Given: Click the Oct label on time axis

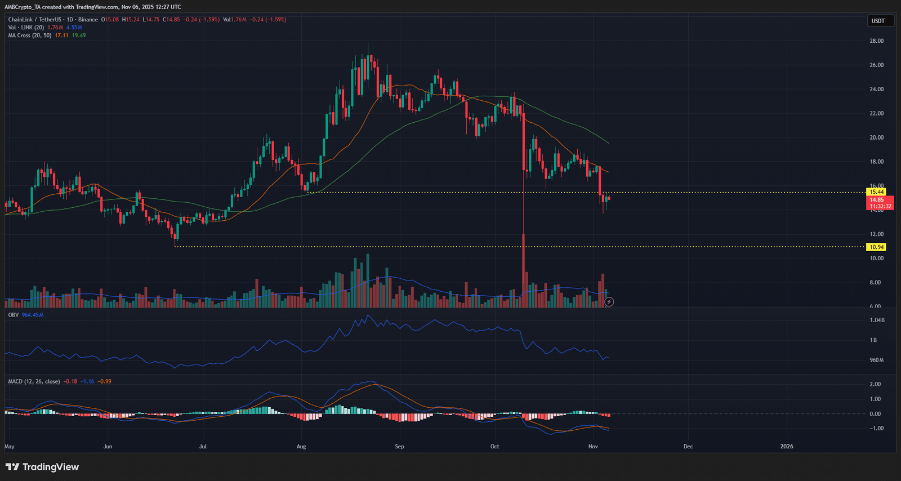Looking at the screenshot, I should pyautogui.click(x=495, y=447).
